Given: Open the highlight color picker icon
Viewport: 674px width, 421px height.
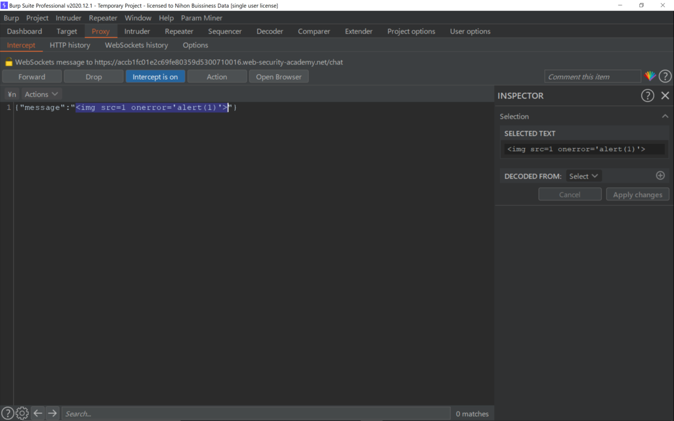Looking at the screenshot, I should [650, 76].
